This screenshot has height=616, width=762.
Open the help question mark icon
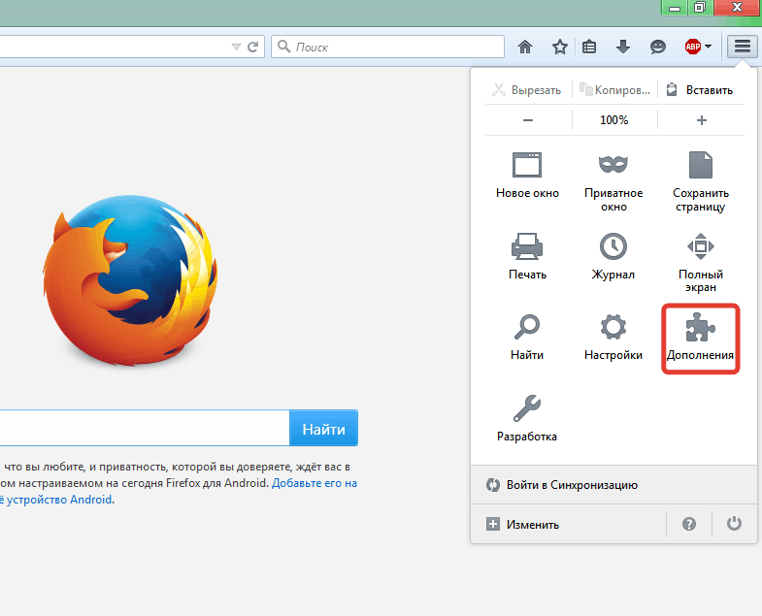(x=688, y=524)
